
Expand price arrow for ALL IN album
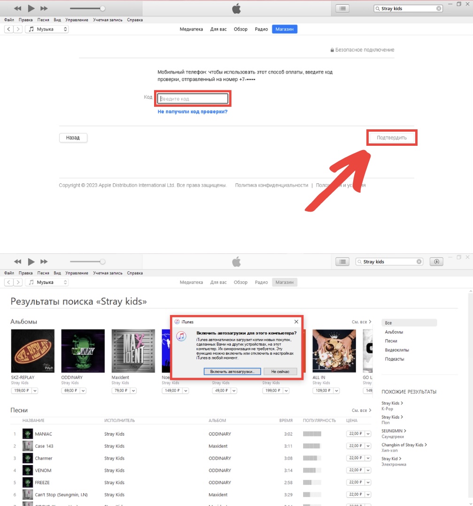pos(336,391)
